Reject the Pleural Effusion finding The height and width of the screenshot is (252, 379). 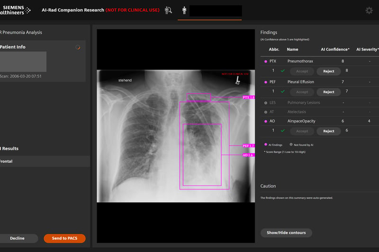pos(328,92)
